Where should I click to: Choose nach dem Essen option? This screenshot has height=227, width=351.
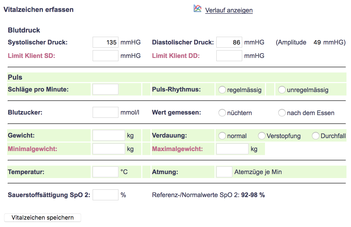pyautogui.click(x=282, y=113)
